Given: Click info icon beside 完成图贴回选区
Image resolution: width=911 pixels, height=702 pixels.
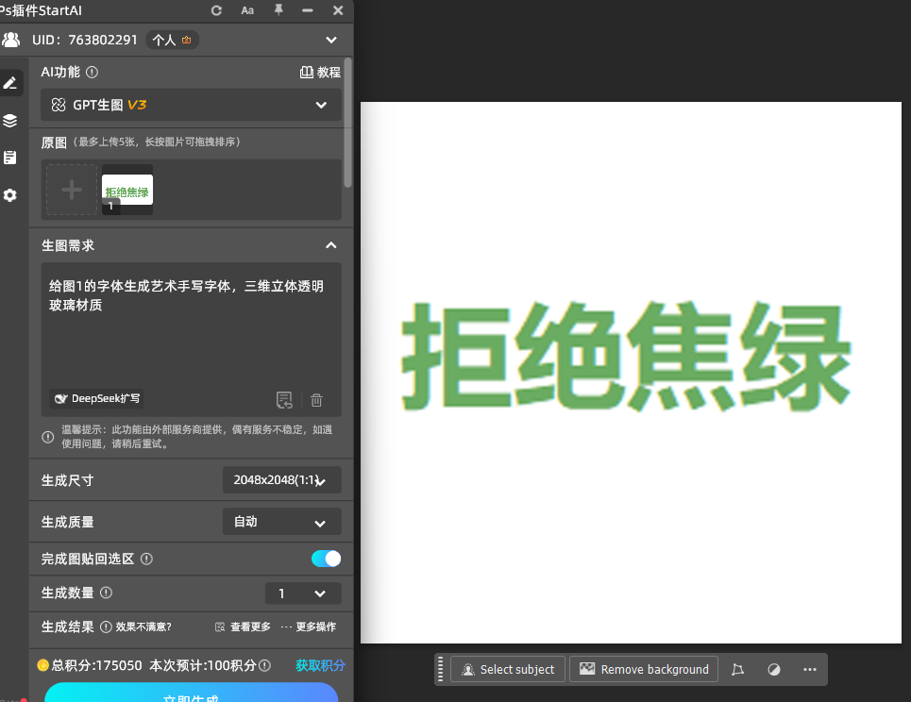Looking at the screenshot, I should pyautogui.click(x=147, y=560).
